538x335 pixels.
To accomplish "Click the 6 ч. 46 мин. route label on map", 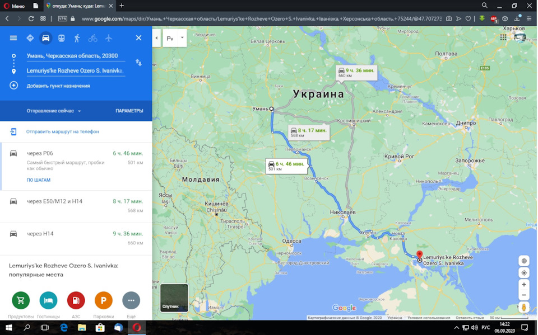I will pyautogui.click(x=287, y=166).
